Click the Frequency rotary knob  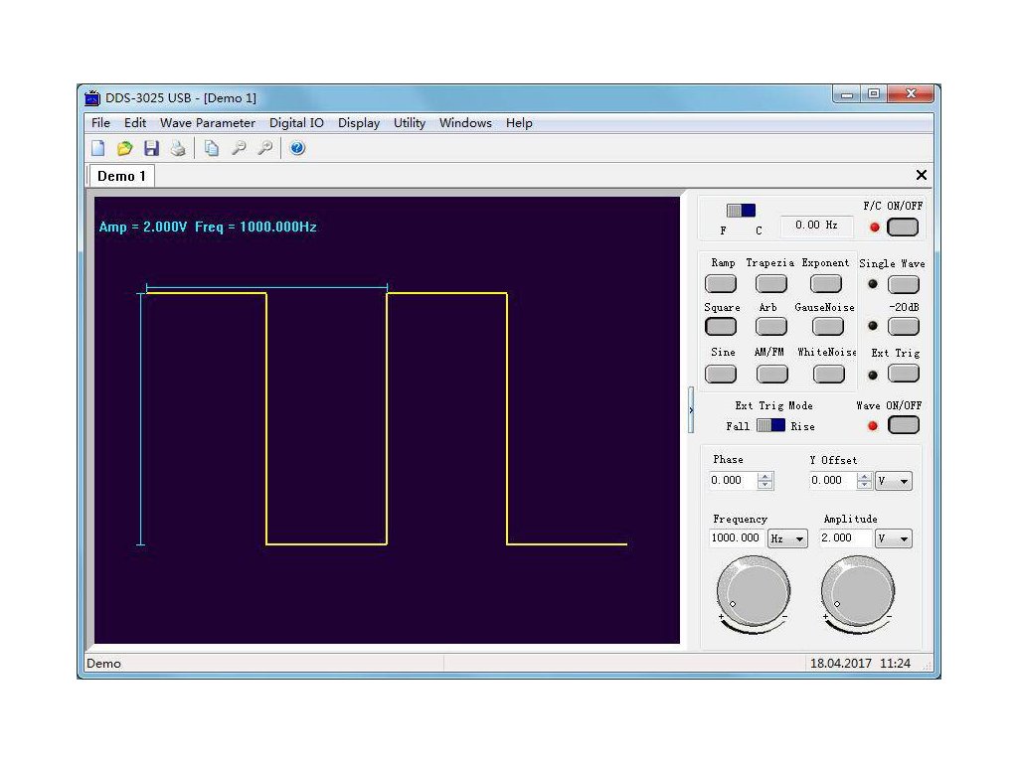click(754, 592)
